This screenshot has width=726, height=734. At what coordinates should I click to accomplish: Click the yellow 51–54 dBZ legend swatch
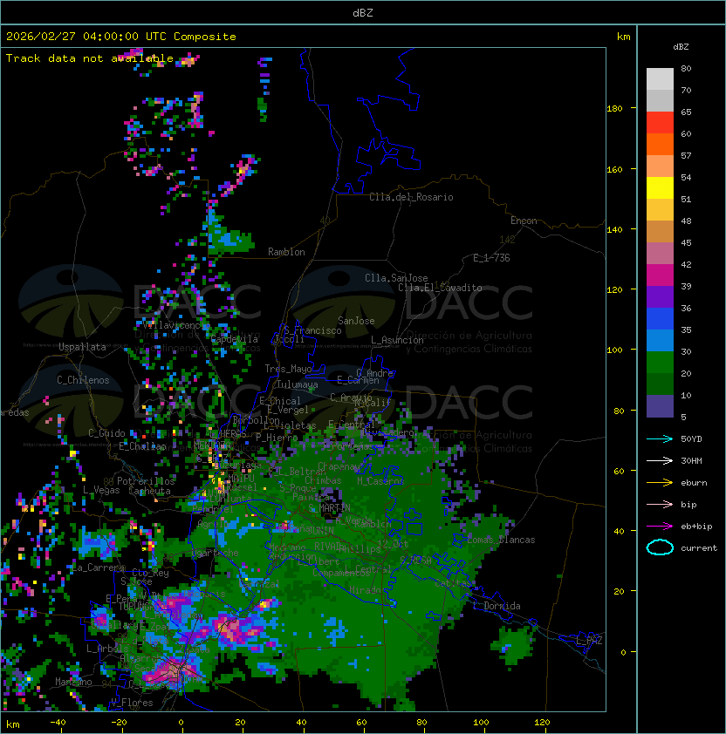[x=660, y=188]
